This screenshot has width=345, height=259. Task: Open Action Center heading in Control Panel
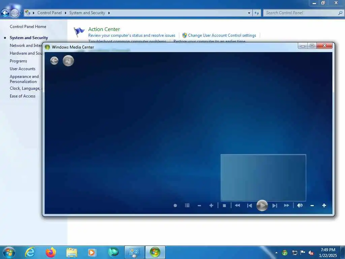point(104,29)
